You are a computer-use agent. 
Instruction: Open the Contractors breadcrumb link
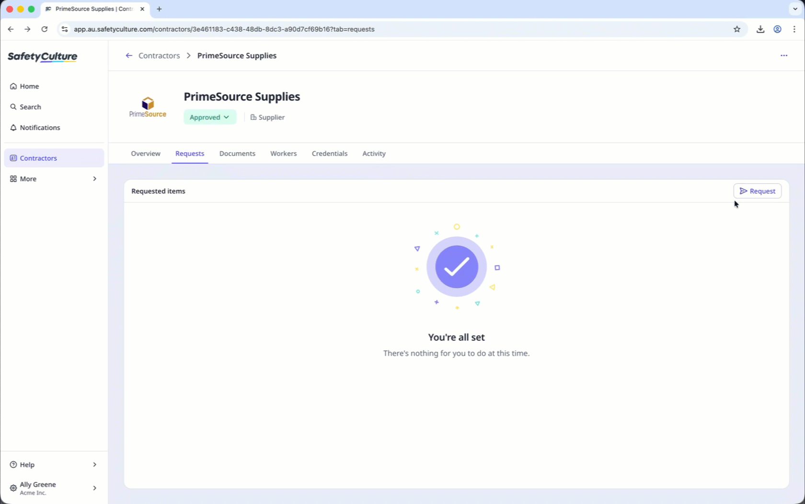[x=159, y=56]
